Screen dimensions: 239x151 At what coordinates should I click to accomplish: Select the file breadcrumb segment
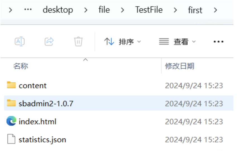(104, 10)
